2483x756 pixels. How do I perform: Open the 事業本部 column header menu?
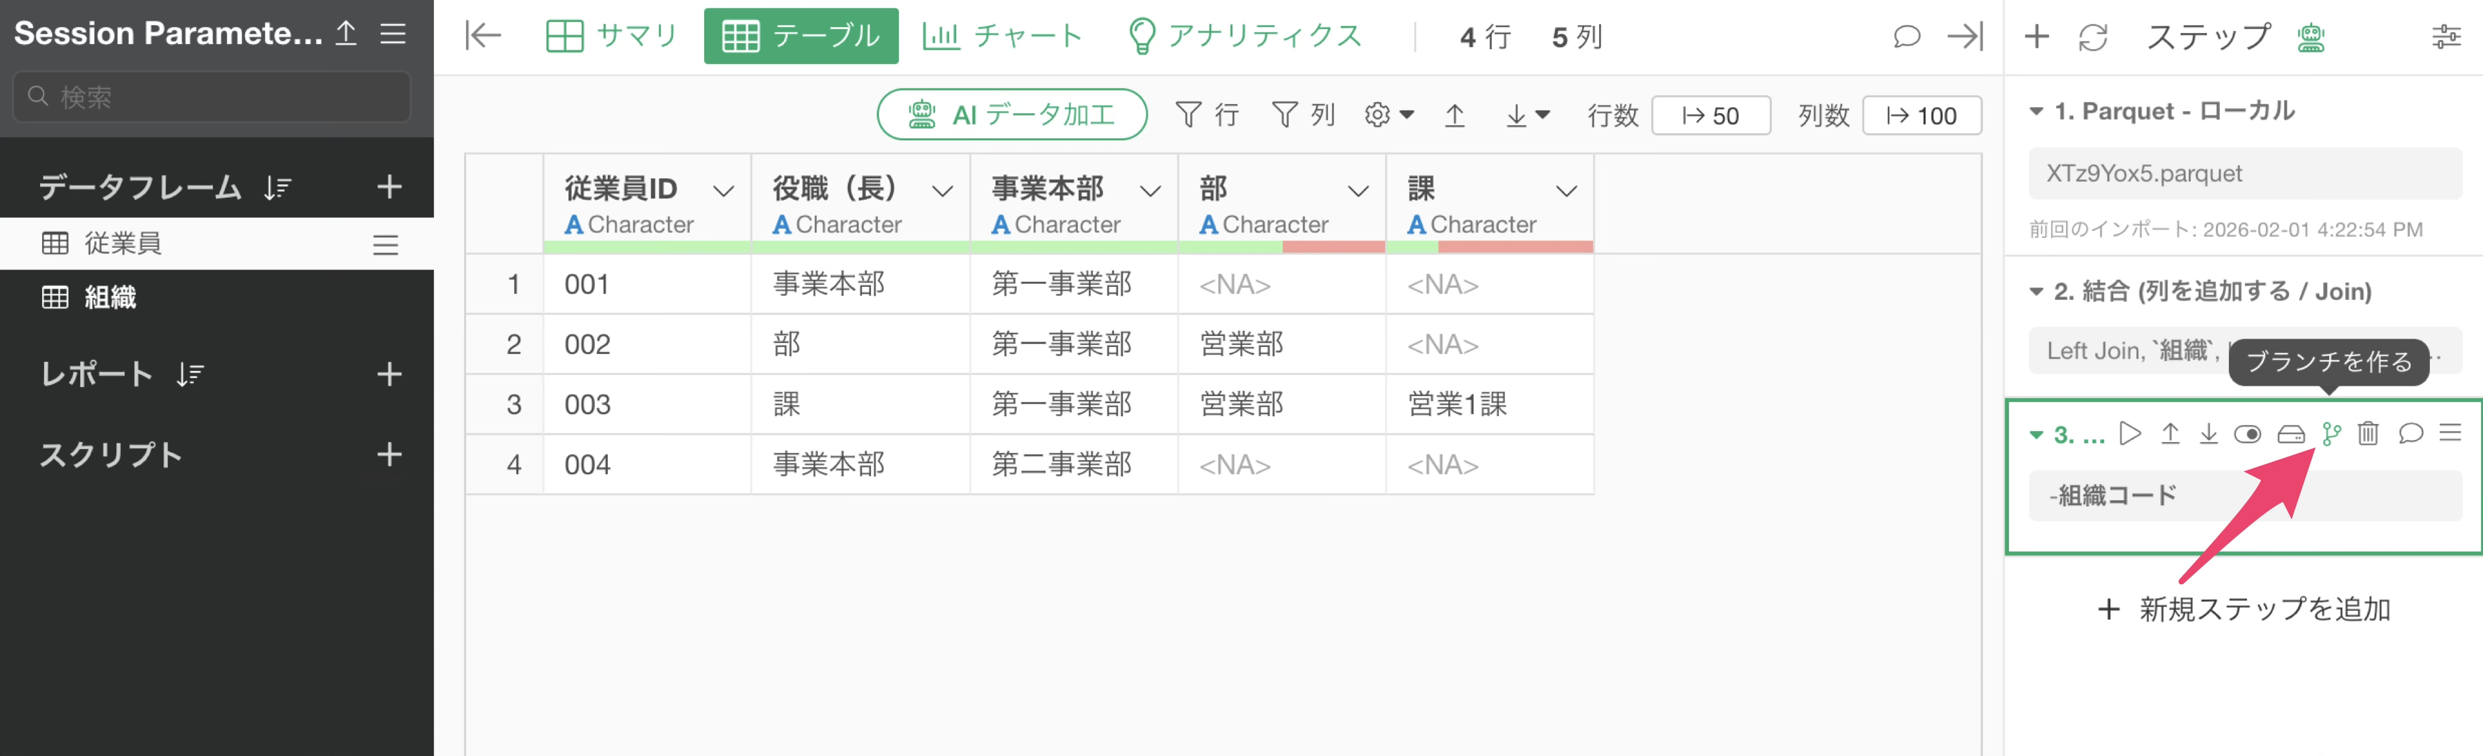pos(1150,191)
